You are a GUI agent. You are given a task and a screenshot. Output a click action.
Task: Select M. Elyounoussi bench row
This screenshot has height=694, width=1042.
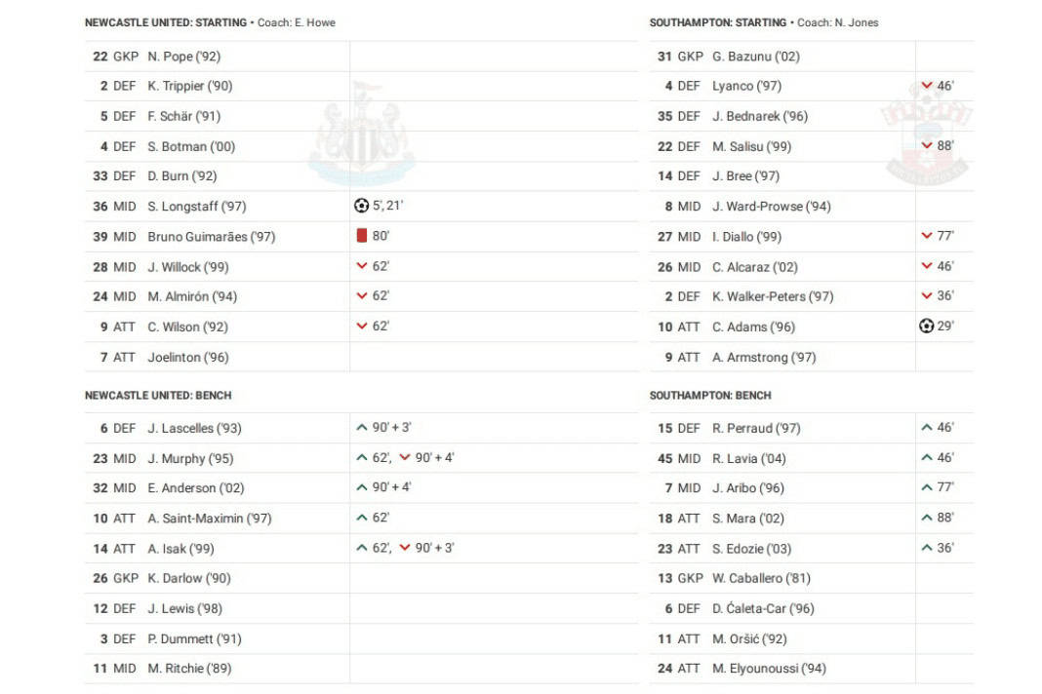click(769, 669)
